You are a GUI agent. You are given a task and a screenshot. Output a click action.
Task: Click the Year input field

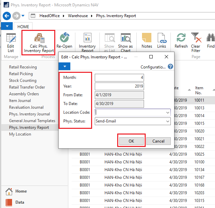click(x=119, y=86)
